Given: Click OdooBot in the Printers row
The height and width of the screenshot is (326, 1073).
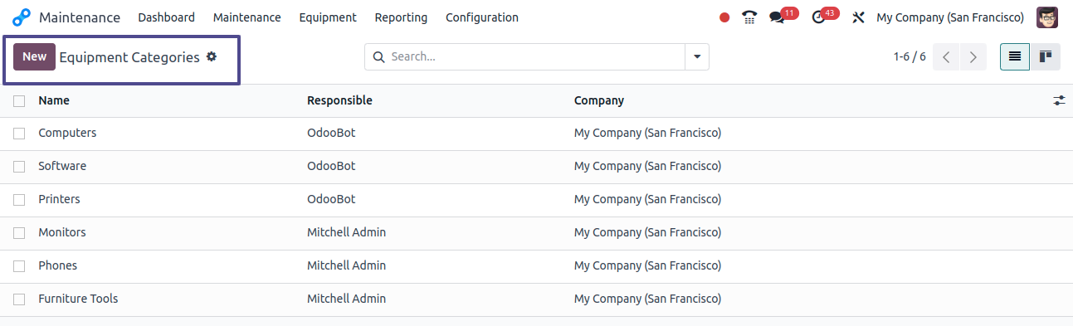Looking at the screenshot, I should click(331, 199).
